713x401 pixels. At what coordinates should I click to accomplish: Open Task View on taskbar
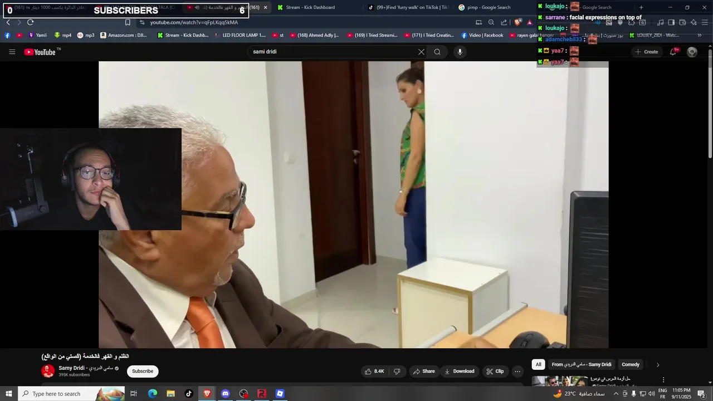pyautogui.click(x=134, y=394)
